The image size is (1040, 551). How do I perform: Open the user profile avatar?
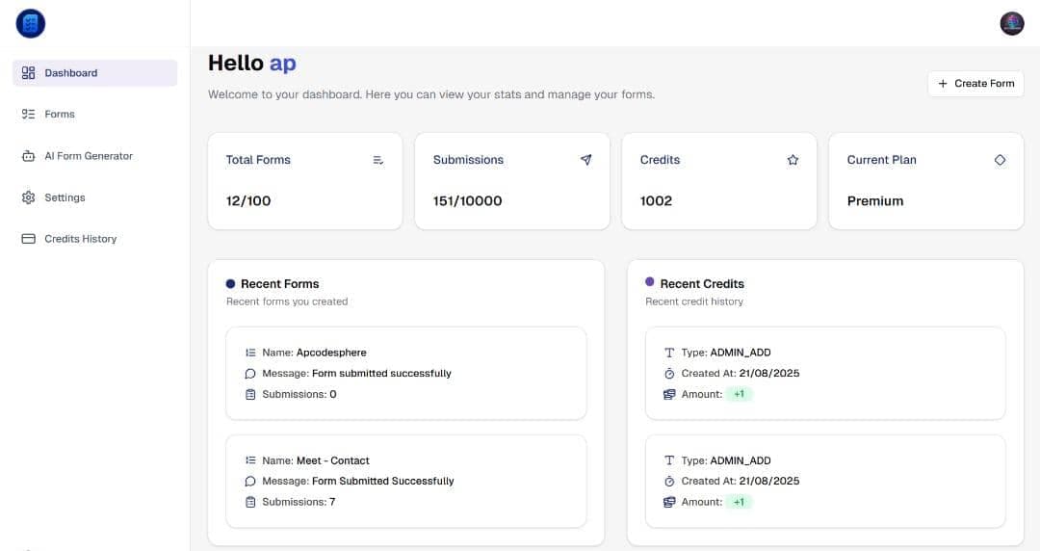click(x=1012, y=24)
